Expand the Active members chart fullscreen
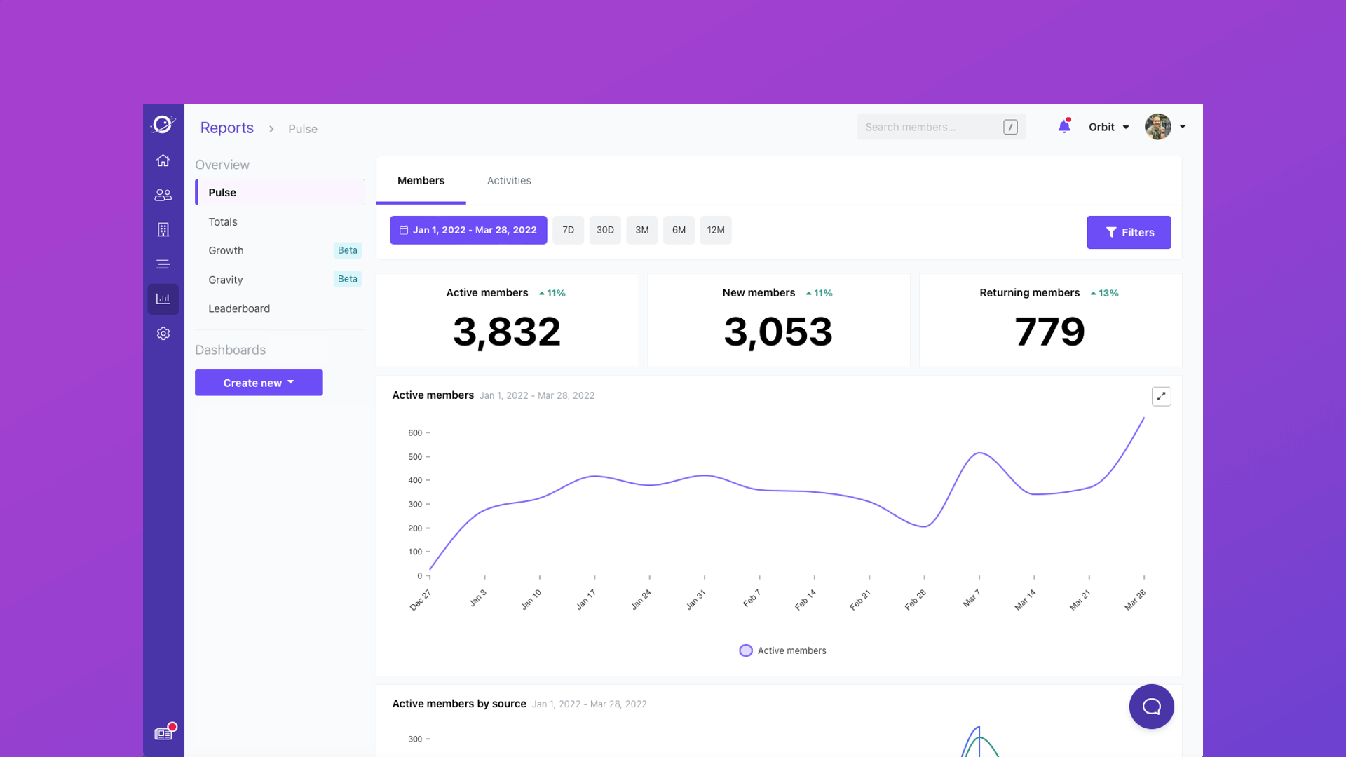 click(x=1161, y=396)
